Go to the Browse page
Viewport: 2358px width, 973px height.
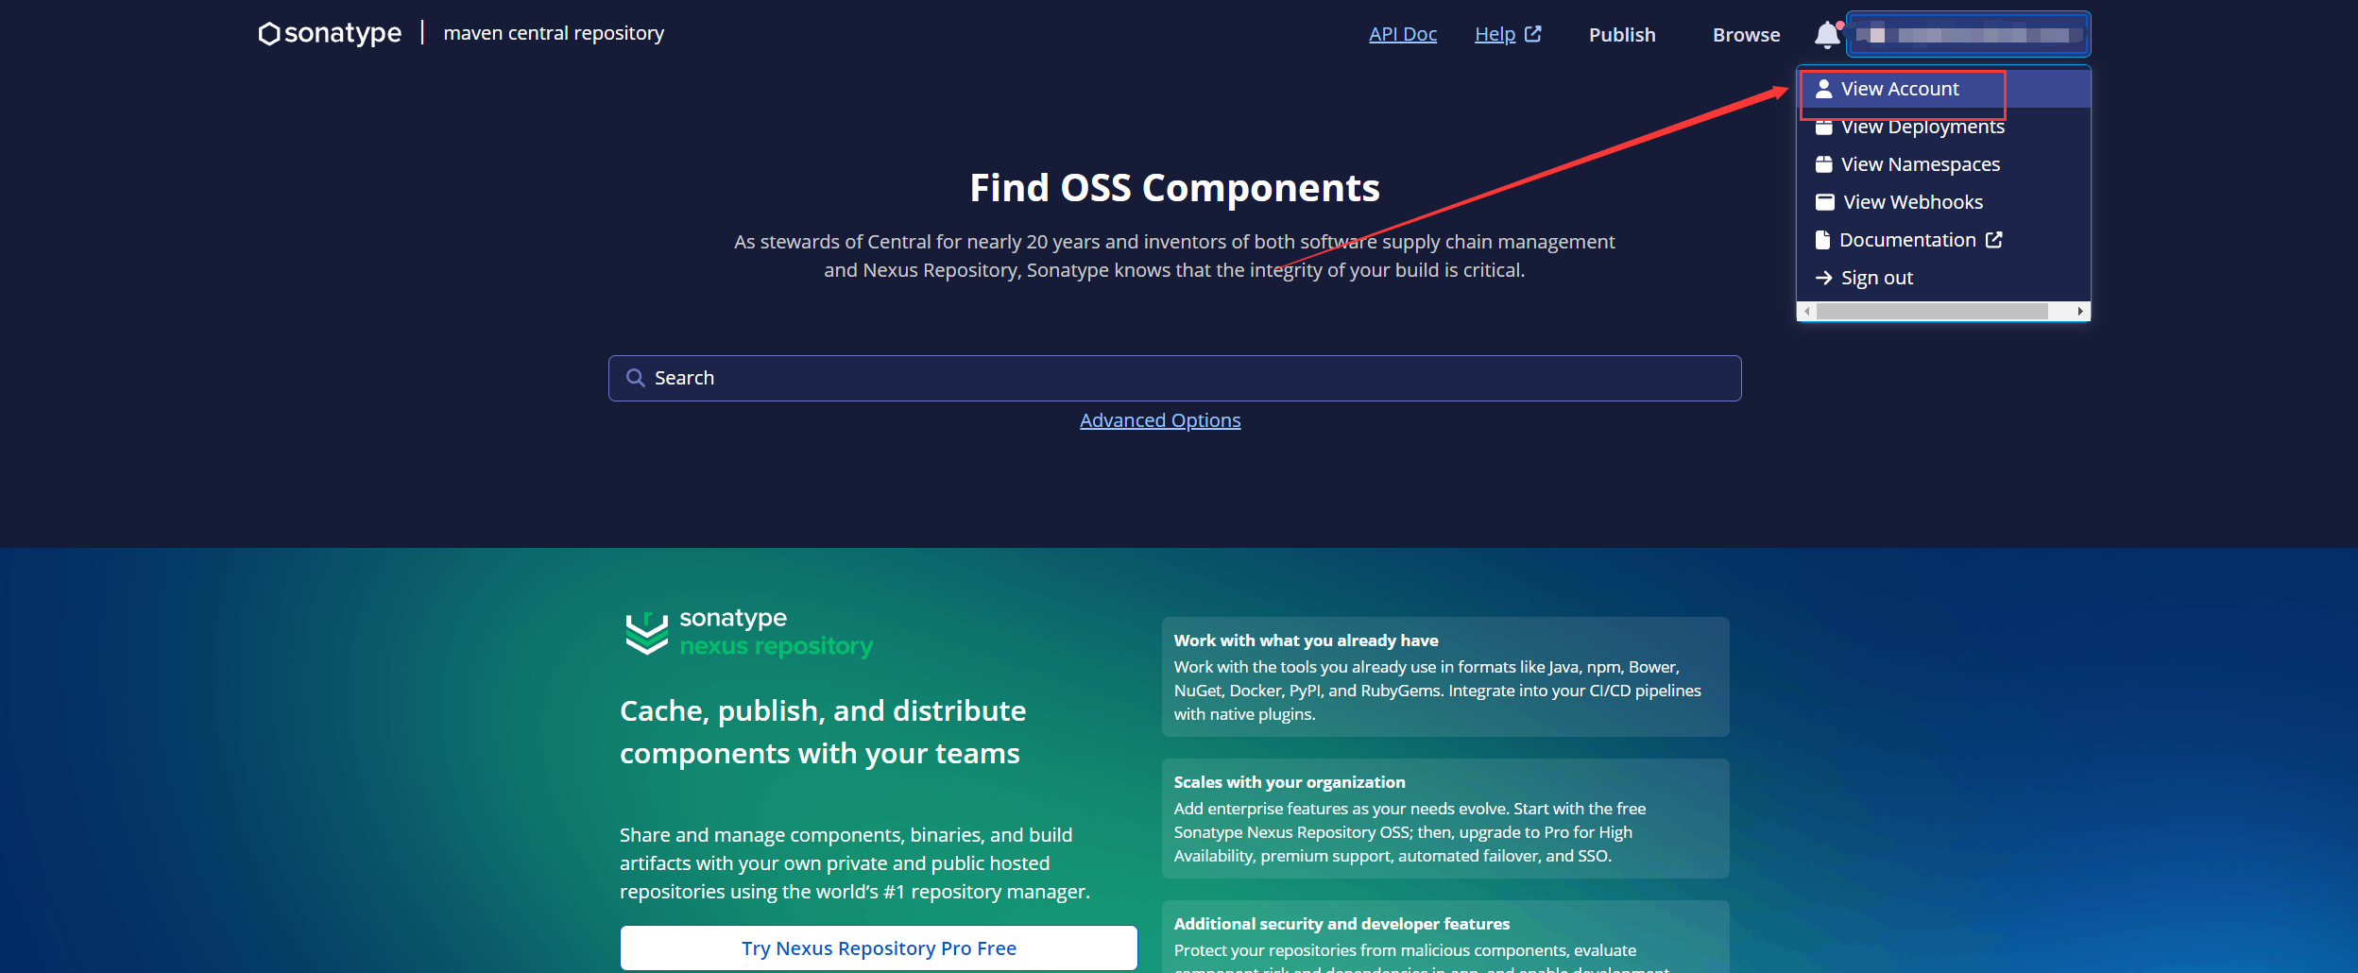click(x=1747, y=35)
